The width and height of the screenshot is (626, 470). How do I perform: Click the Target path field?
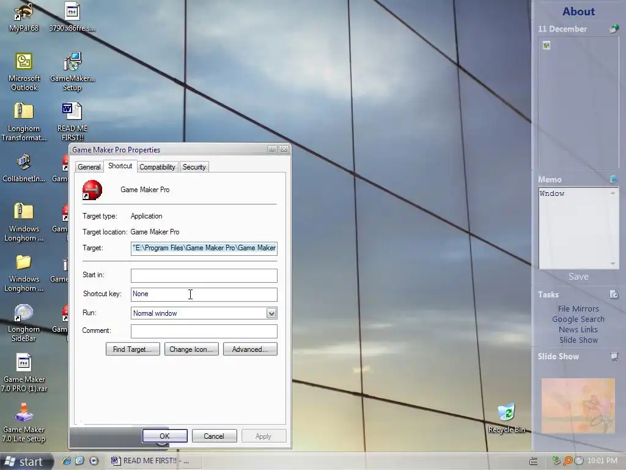click(204, 248)
